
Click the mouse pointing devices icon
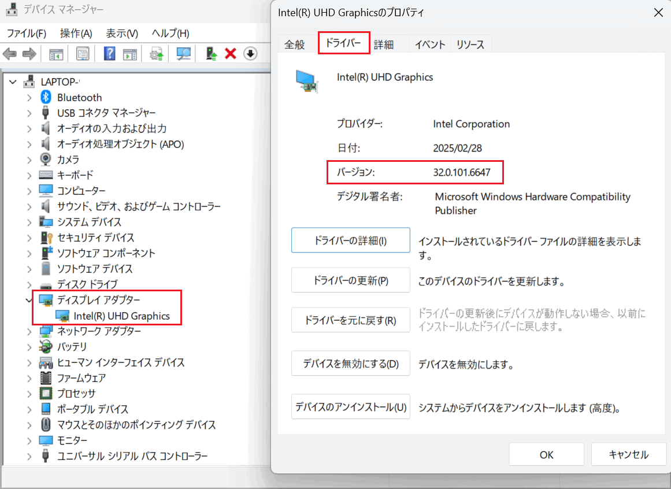pyautogui.click(x=46, y=424)
